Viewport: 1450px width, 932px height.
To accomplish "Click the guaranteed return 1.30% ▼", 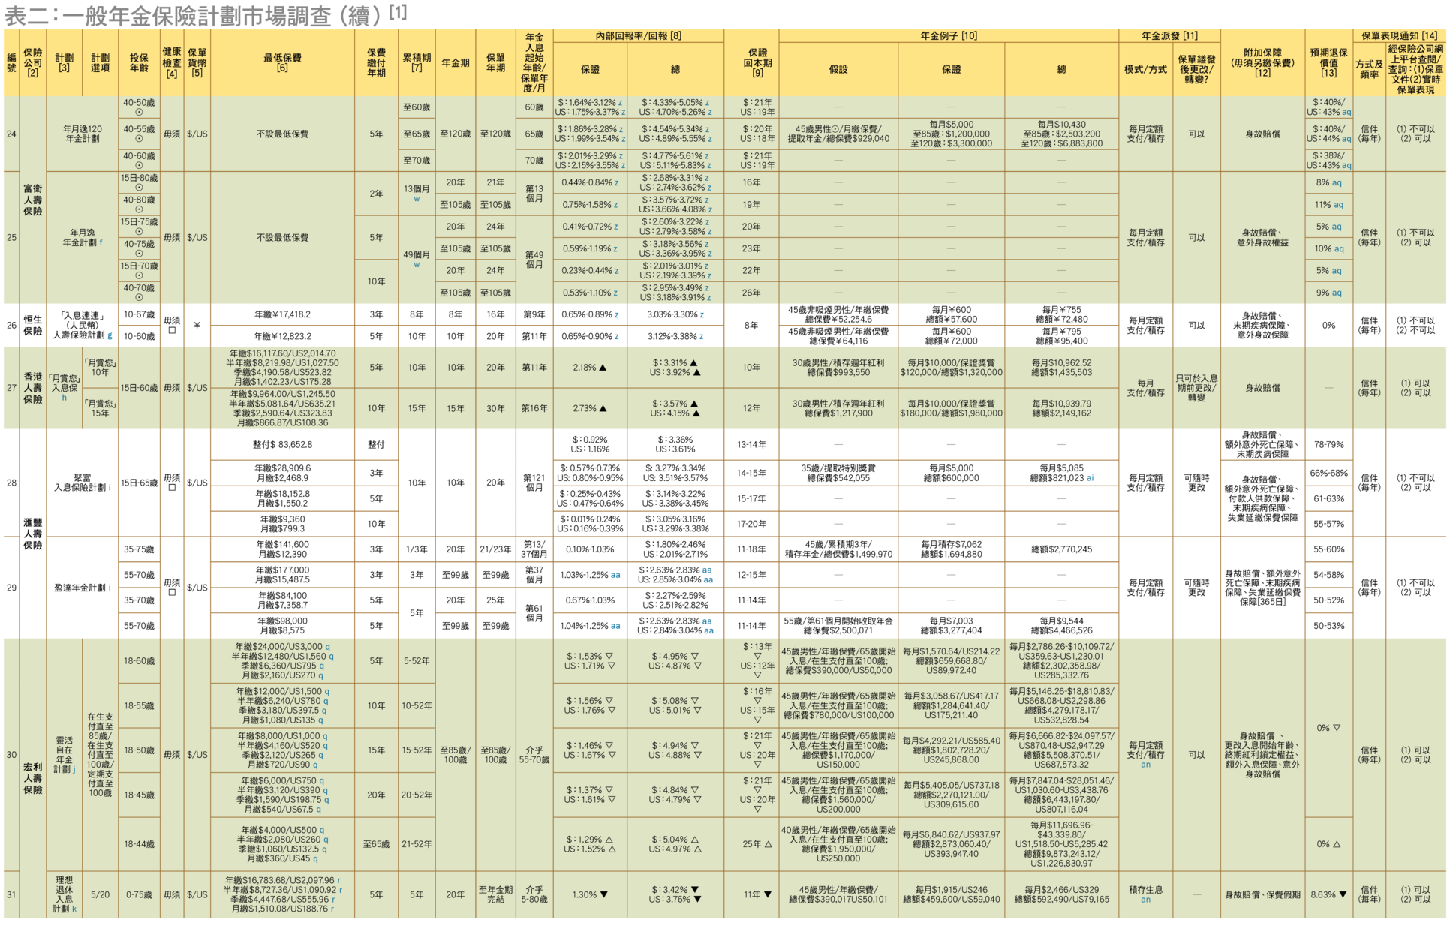I will pos(590,894).
